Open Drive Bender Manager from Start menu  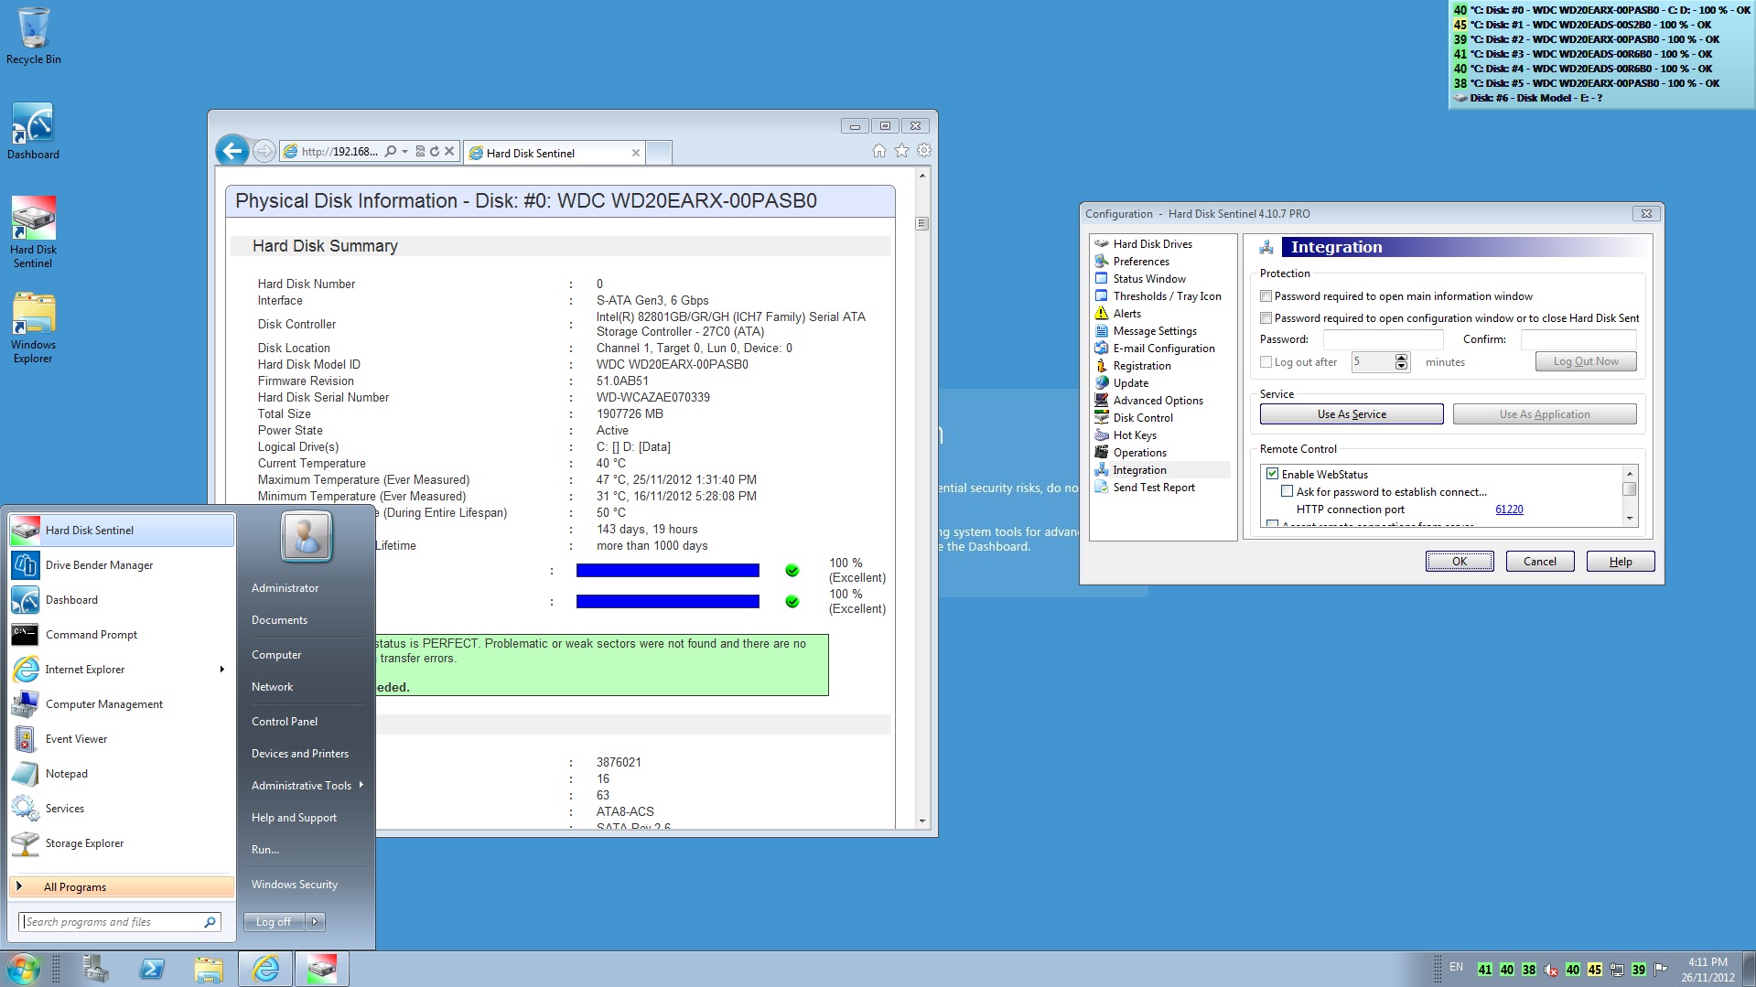(122, 565)
